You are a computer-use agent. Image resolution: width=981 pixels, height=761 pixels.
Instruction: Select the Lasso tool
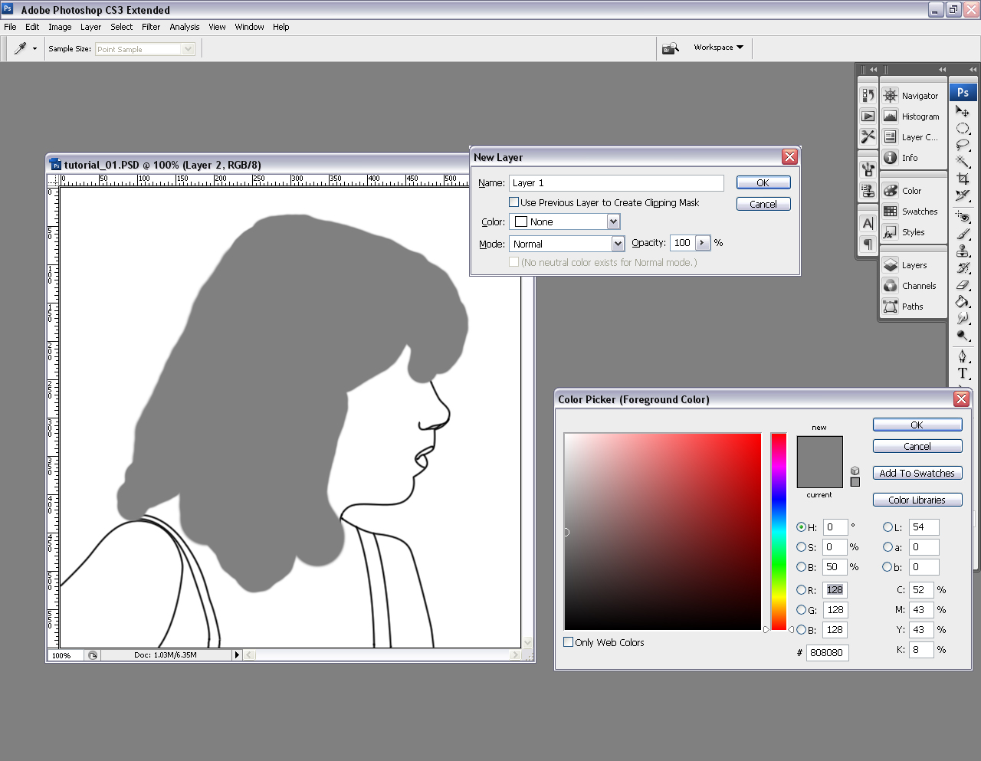(963, 145)
